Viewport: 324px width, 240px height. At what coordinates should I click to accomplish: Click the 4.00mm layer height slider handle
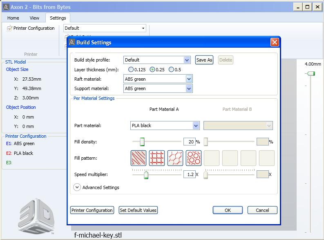click(311, 73)
